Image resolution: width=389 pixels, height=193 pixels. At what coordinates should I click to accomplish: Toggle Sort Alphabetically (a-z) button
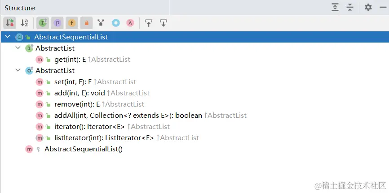pos(24,22)
